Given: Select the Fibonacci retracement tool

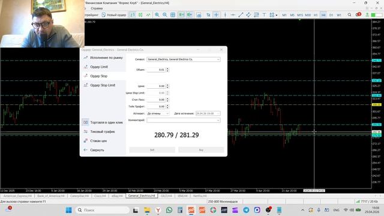Looking at the screenshot, I should pyautogui.click(x=256, y=15).
